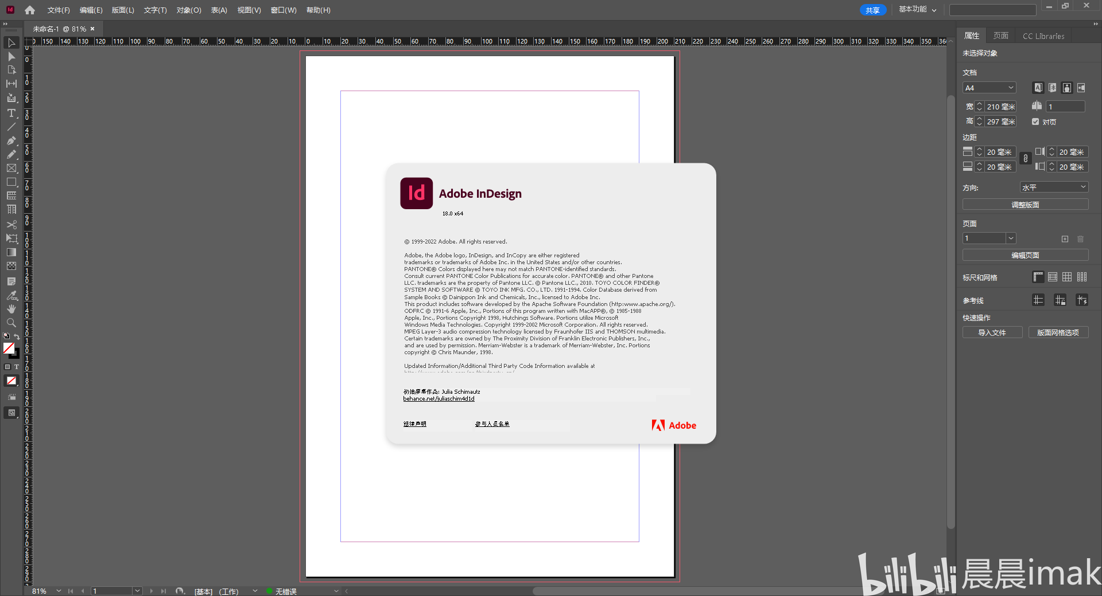Switch to the CC Libraries tab

point(1043,36)
